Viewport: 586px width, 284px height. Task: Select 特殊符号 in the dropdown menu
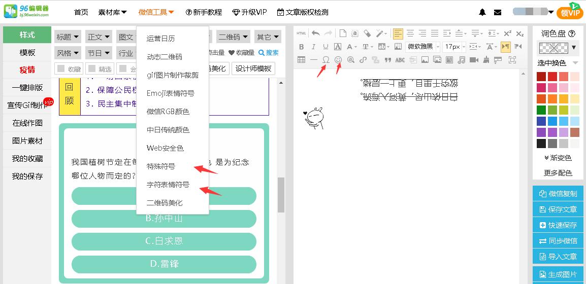pyautogui.click(x=160, y=166)
